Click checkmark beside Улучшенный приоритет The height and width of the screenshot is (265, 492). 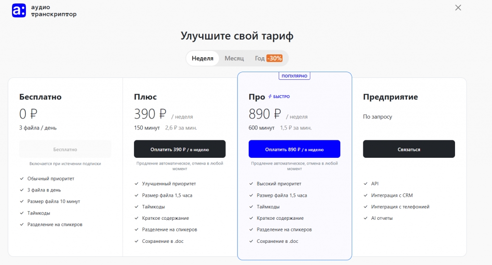pyautogui.click(x=136, y=184)
